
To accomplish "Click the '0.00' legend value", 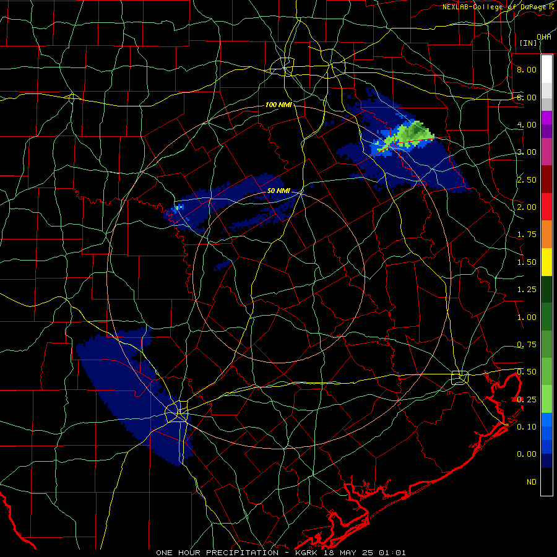I will pos(527,454).
